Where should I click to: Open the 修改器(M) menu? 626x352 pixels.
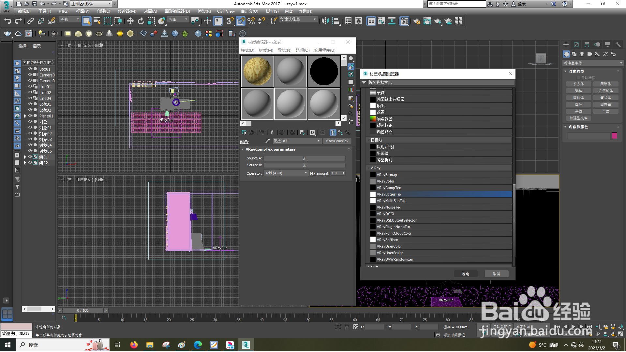[127, 11]
